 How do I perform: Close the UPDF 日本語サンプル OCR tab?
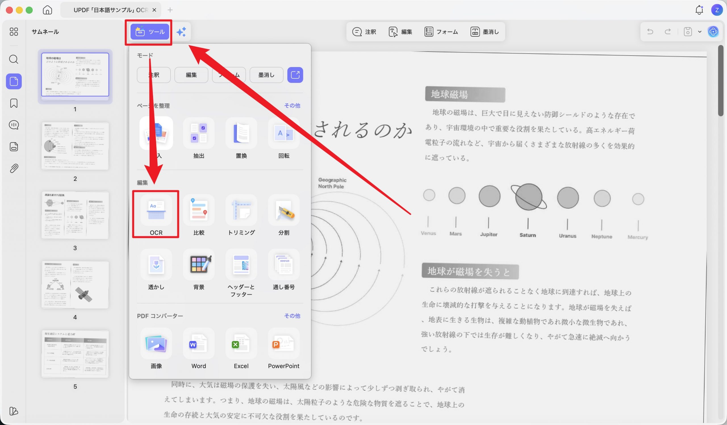tap(154, 10)
